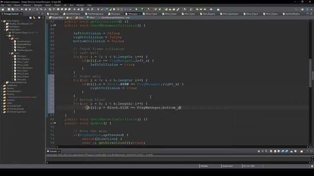Open the Source menu

pyautogui.click(x=17, y=5)
